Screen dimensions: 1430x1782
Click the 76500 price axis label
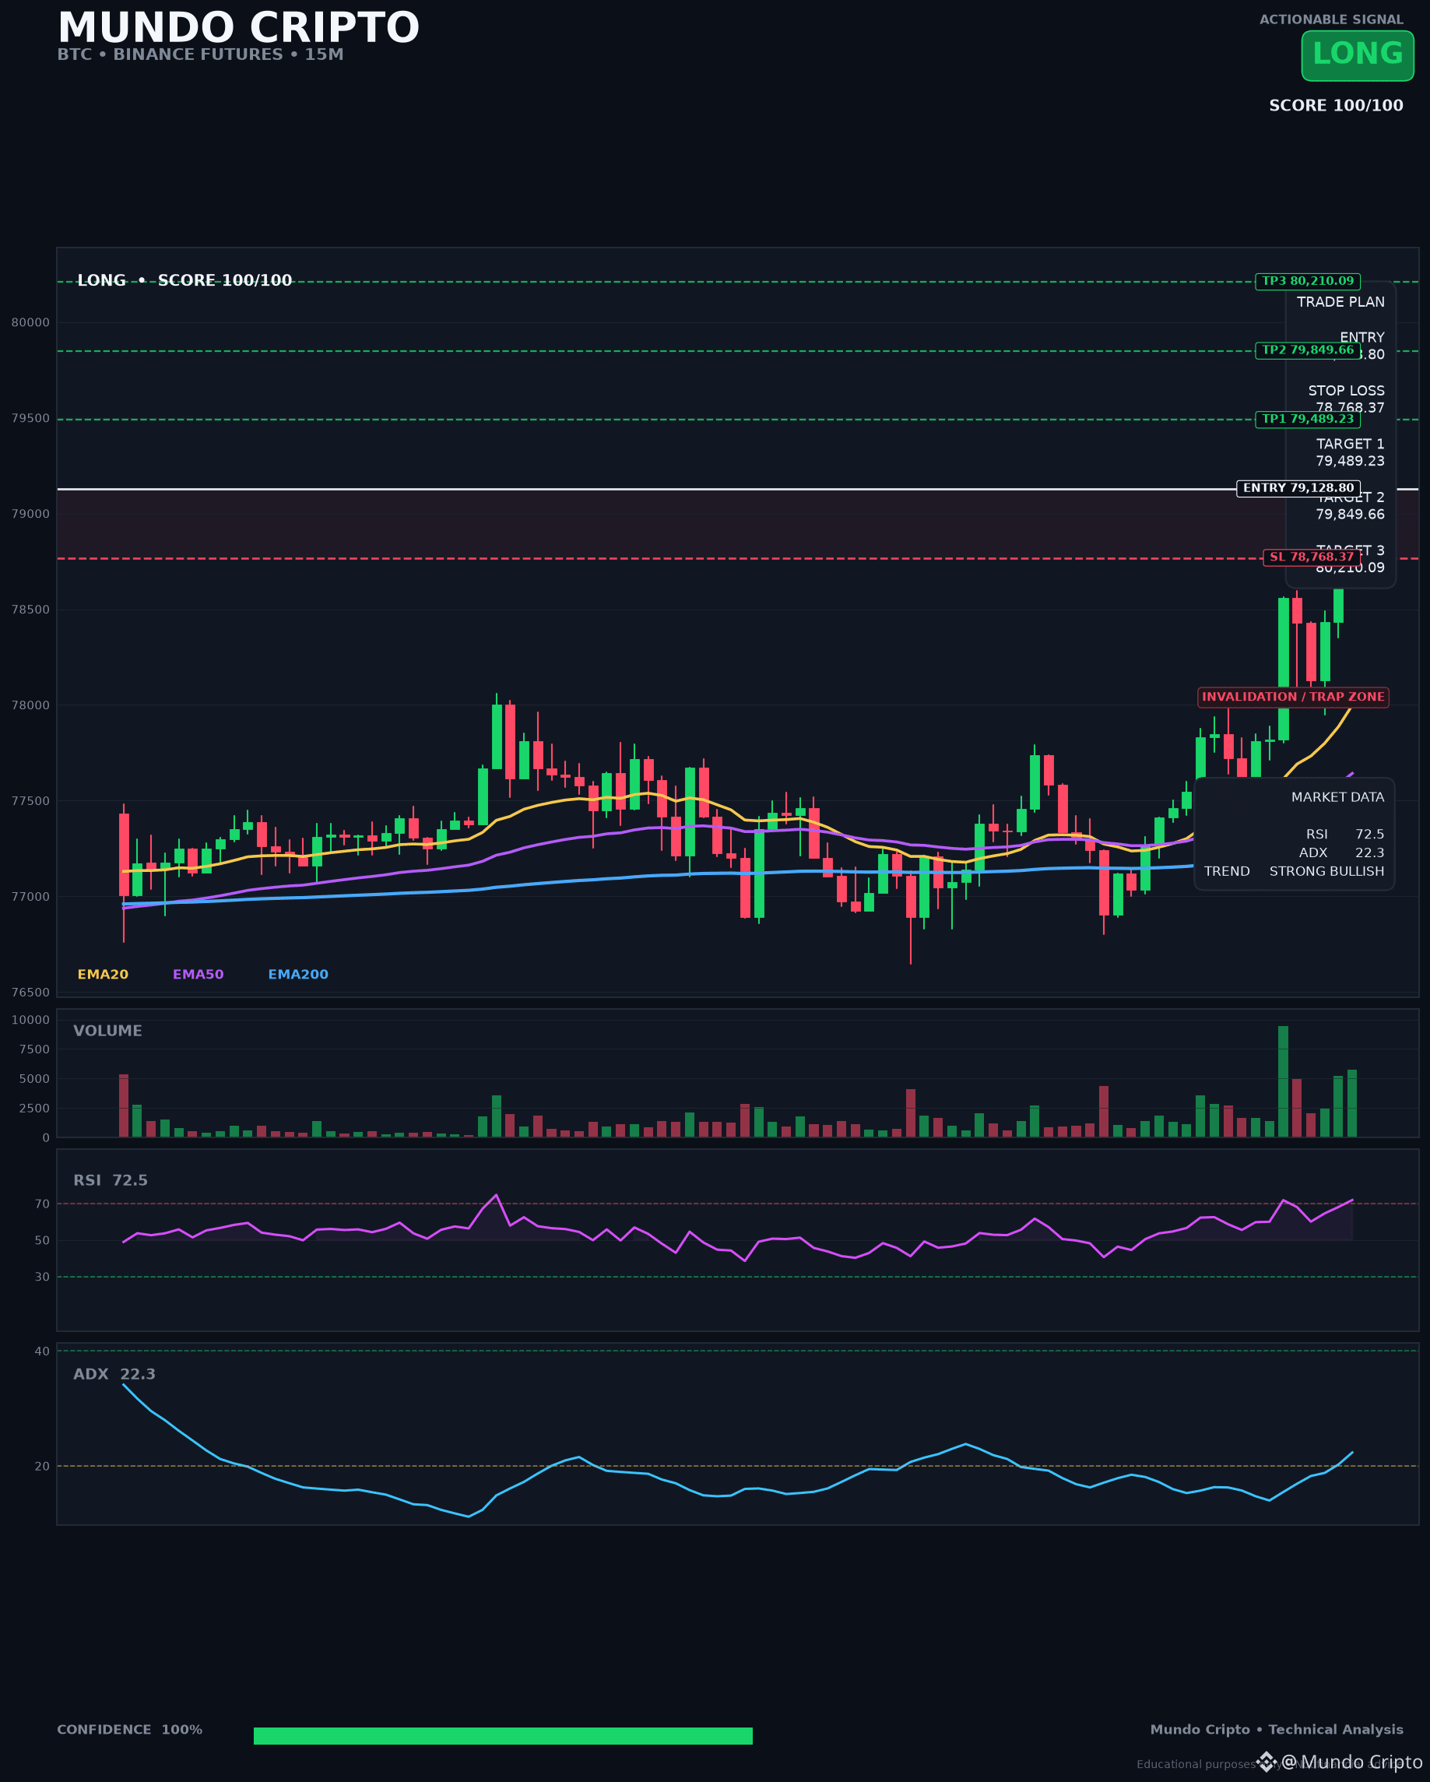click(30, 993)
